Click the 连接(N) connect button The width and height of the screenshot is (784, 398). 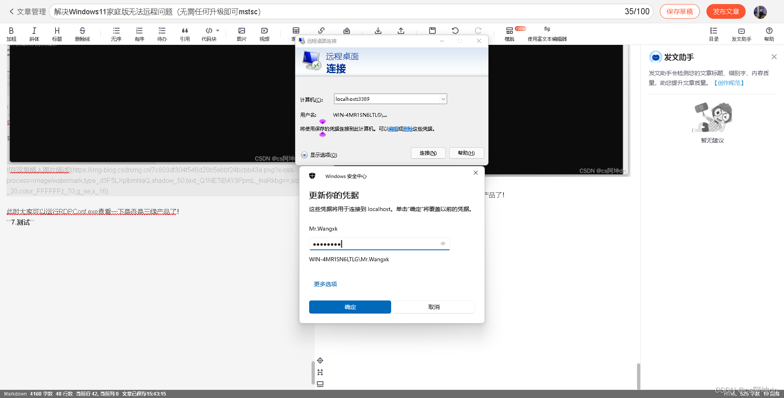428,153
